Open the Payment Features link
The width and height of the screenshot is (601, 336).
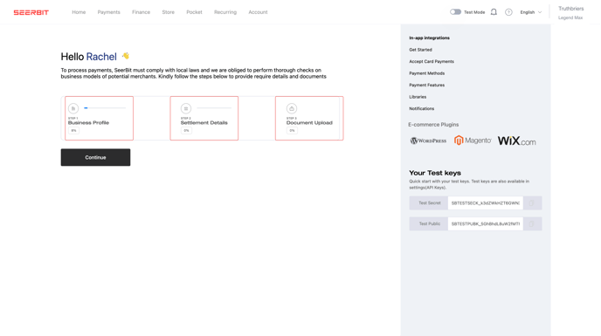coord(426,85)
